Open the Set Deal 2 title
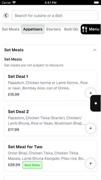 tap(18, 111)
